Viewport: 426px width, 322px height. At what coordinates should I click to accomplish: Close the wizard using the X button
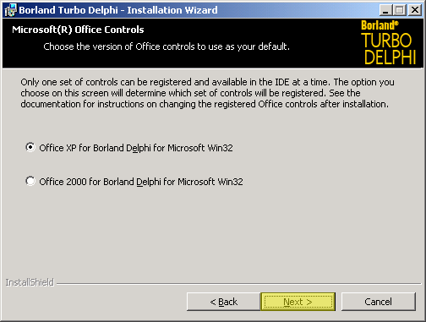[x=415, y=10]
